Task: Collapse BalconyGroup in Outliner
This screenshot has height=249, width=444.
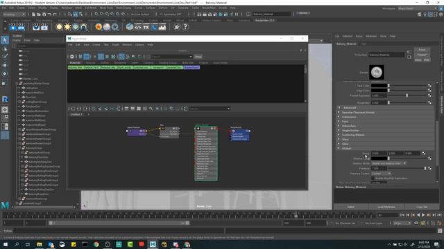Action: pos(19,148)
